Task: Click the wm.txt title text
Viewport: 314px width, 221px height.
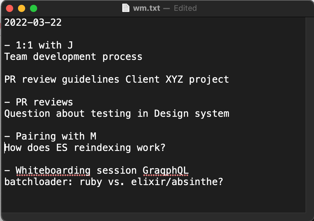Action: pos(147,8)
